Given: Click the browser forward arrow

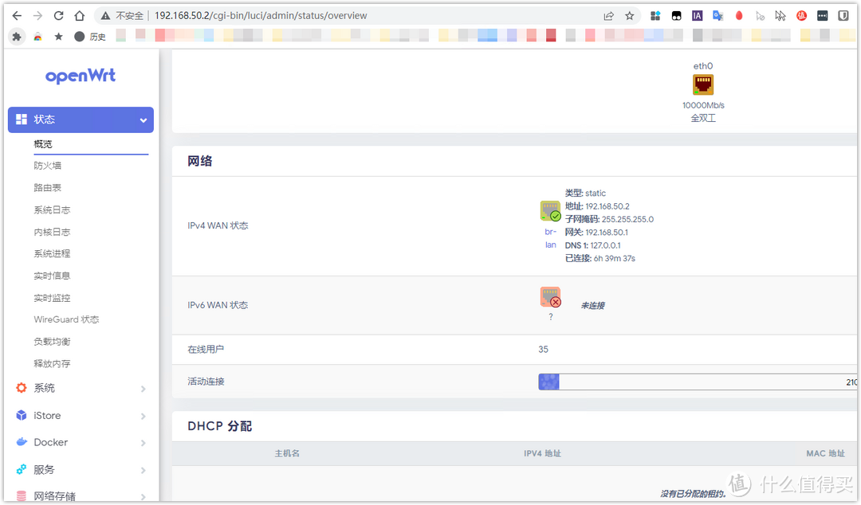Looking at the screenshot, I should click(x=37, y=16).
